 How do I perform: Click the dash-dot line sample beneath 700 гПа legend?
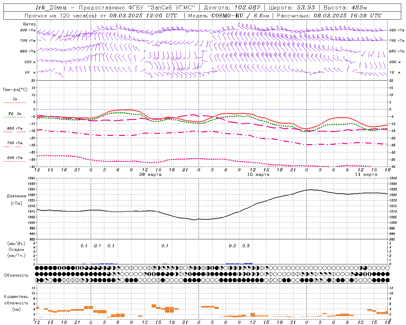click(x=14, y=147)
